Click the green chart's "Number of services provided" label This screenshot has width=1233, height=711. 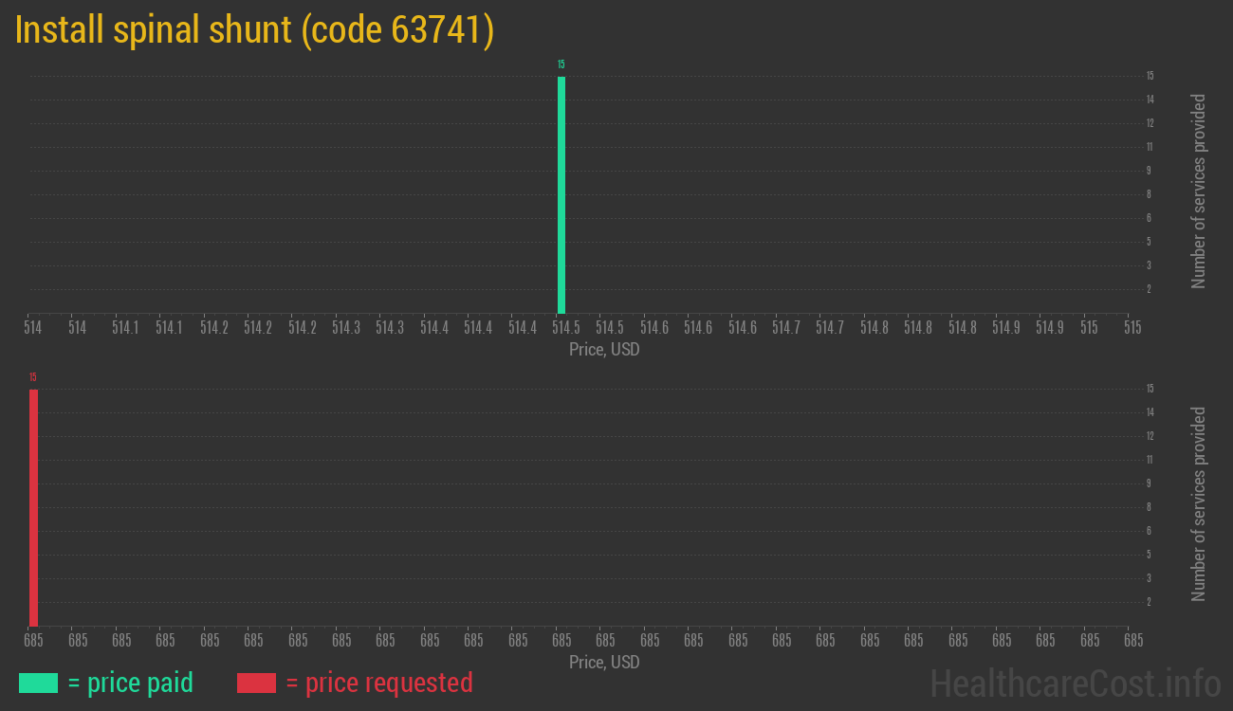pos(1199,191)
